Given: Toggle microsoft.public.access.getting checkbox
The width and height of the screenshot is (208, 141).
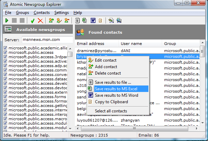Looking at the screenshot, I should pos(5,106).
